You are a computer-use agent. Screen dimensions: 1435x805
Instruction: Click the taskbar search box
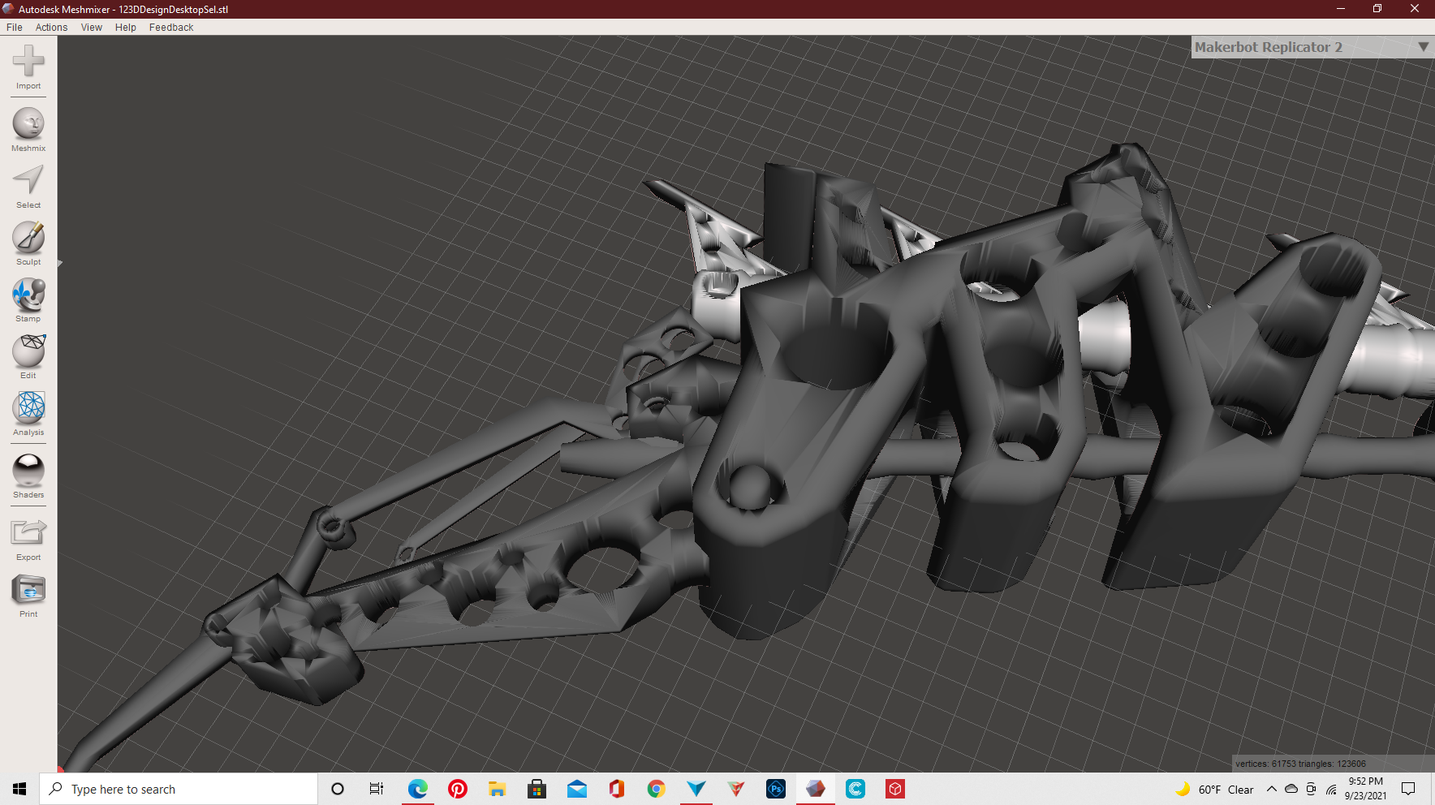pyautogui.click(x=179, y=789)
